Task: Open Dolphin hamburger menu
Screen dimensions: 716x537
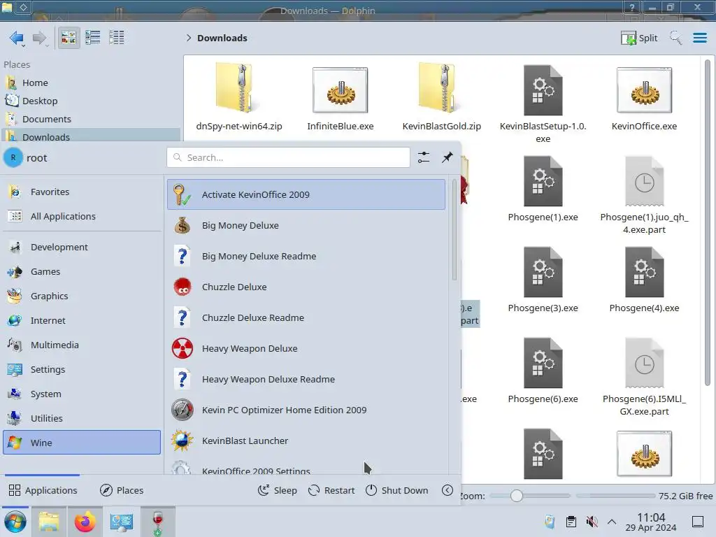Action: point(699,38)
